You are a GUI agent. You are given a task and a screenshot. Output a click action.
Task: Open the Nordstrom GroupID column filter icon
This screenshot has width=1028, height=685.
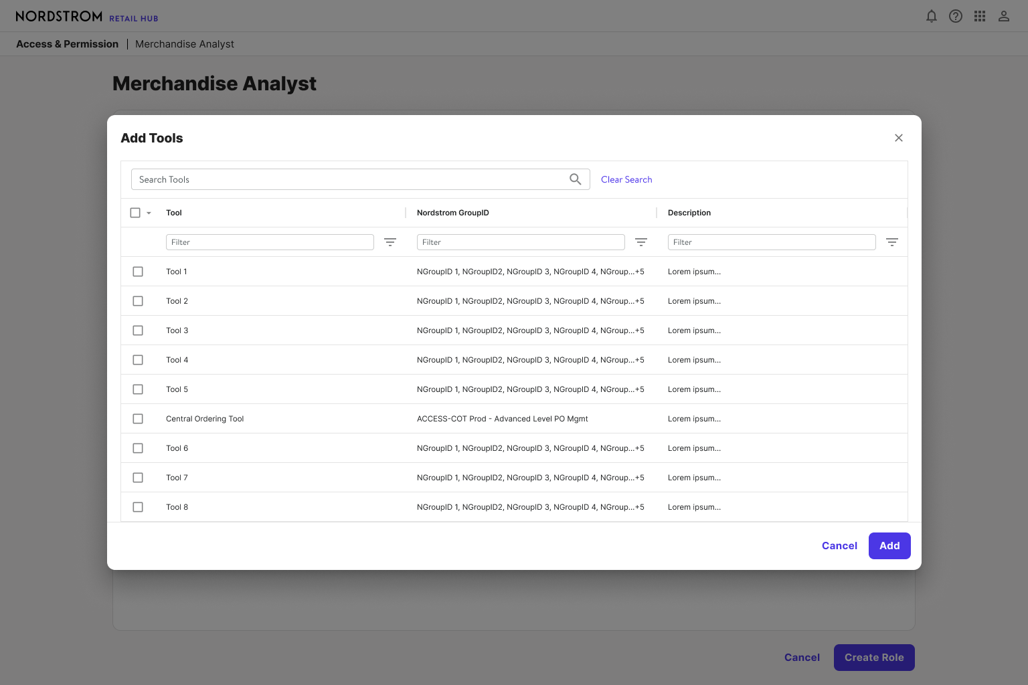641,242
